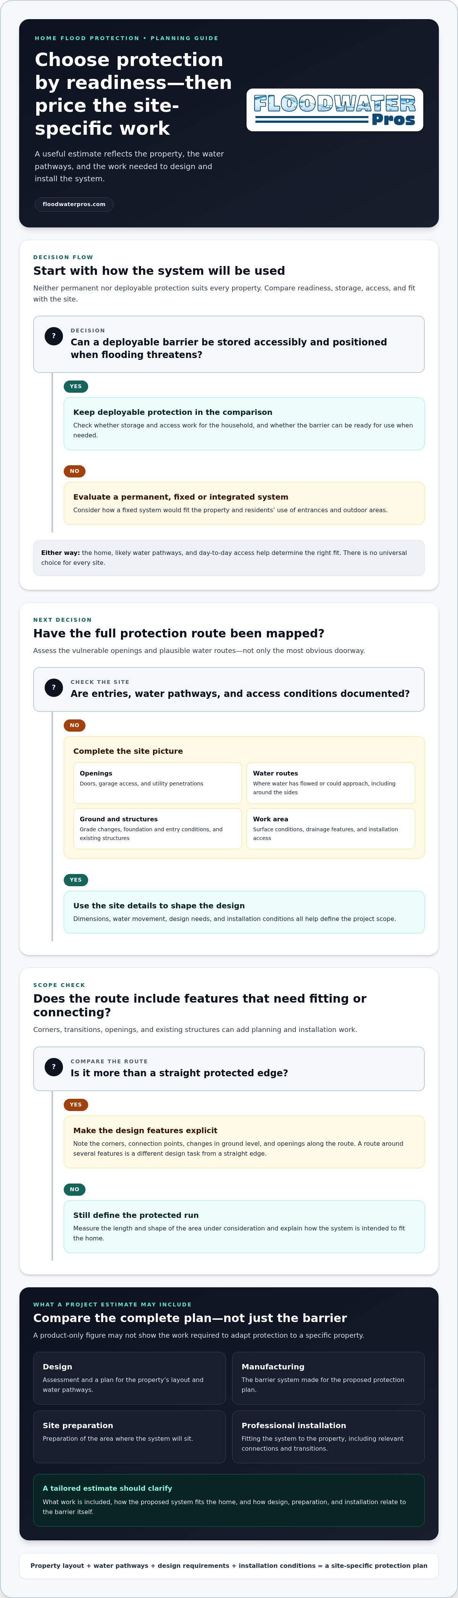Click the tailored estimate should clarify box
The height and width of the screenshot is (1598, 458).
pos(229,1500)
